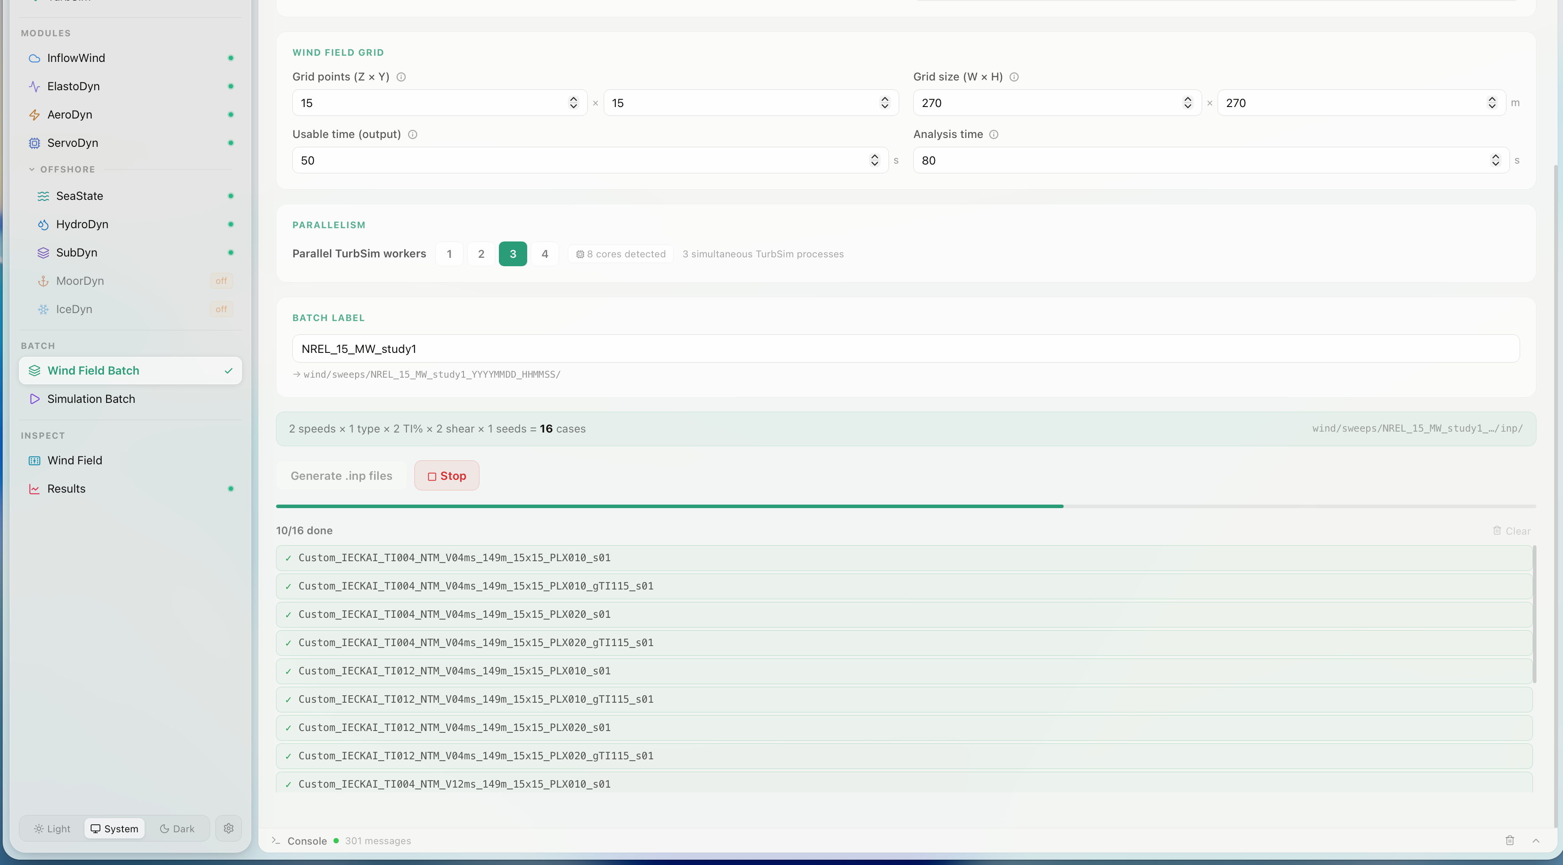This screenshot has width=1563, height=865.
Task: Open Wind Field inspector
Action: pos(130,460)
